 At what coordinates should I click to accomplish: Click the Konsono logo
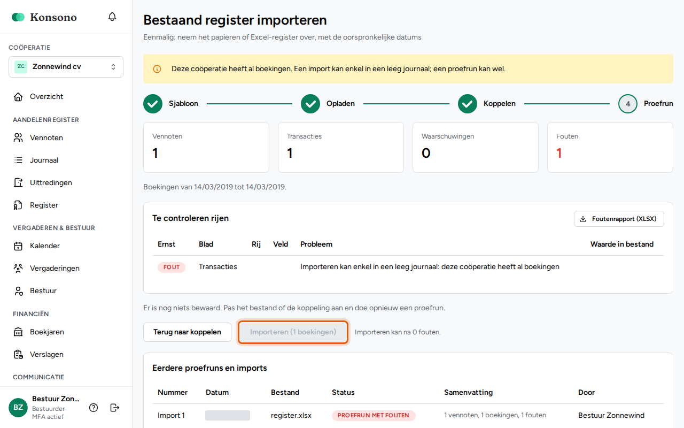click(x=44, y=17)
